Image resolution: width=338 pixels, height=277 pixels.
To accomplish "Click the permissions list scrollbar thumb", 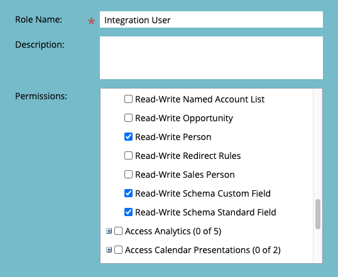I will click(318, 214).
